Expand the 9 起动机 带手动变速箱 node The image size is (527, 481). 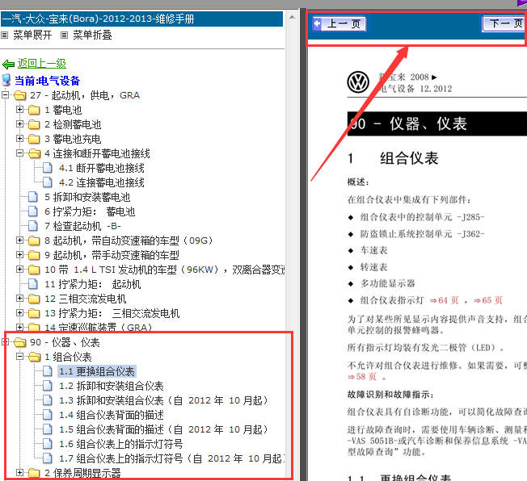pyautogui.click(x=20, y=255)
